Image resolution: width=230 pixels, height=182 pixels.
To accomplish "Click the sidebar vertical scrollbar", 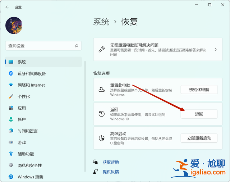I will point(85,117).
